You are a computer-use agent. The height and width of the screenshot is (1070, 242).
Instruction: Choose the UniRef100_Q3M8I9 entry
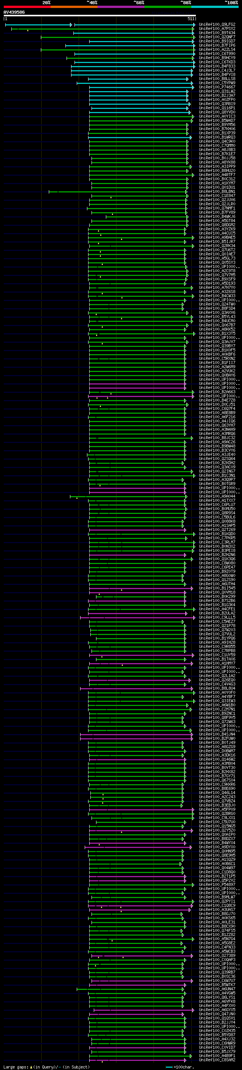217,104
